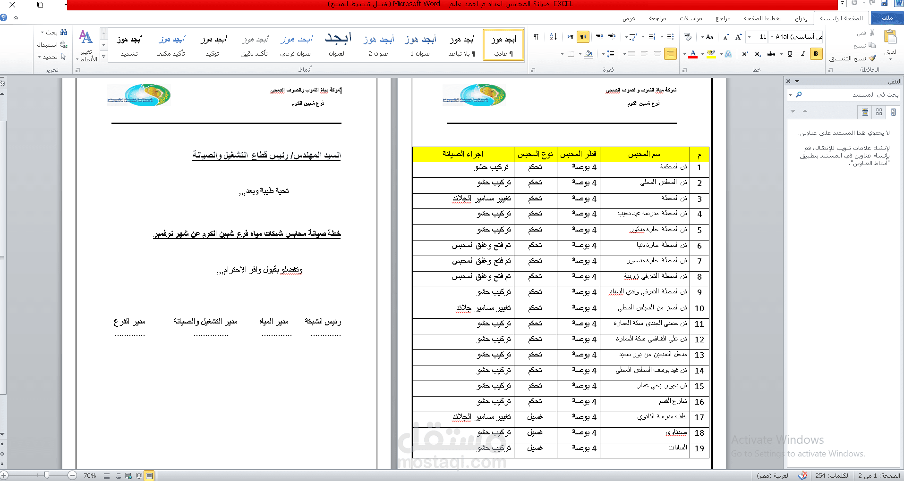Screen dimensions: 904x481
Task: Click Find (بحث) binoculars button
Action: pyautogui.click(x=54, y=33)
